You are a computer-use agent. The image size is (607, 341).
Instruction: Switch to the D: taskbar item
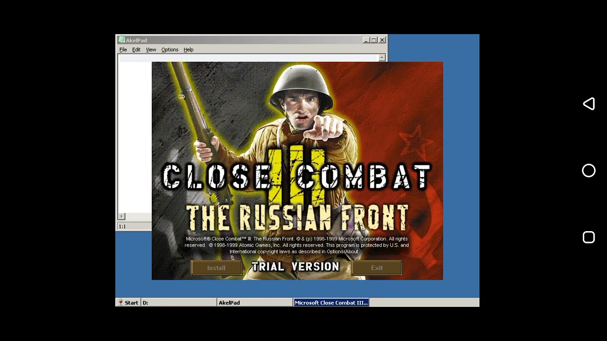tap(179, 303)
